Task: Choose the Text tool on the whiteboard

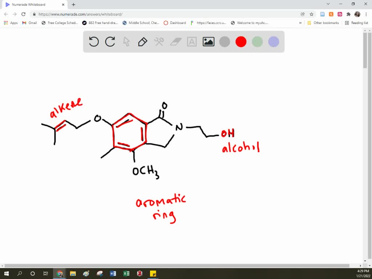Action: point(192,41)
